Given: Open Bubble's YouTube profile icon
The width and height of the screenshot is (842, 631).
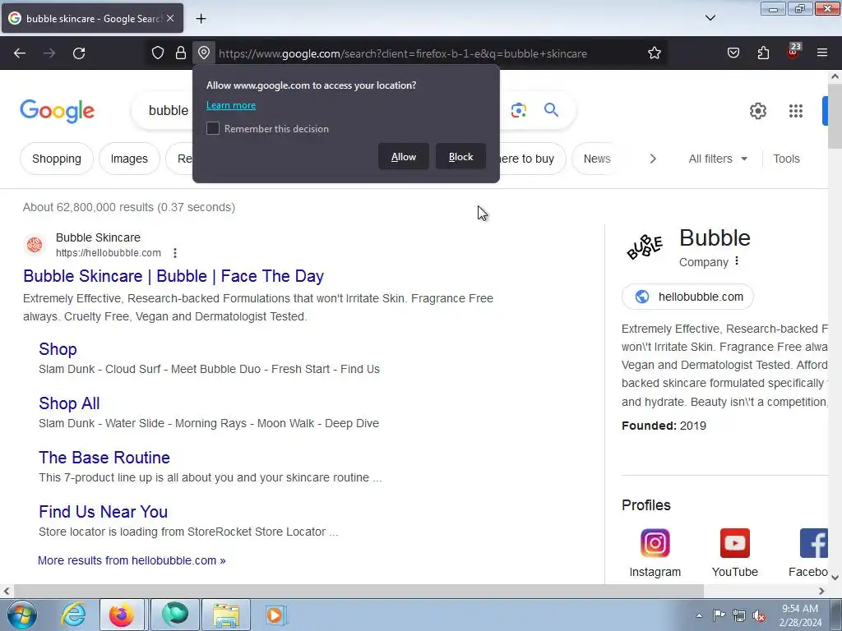Looking at the screenshot, I should (734, 543).
